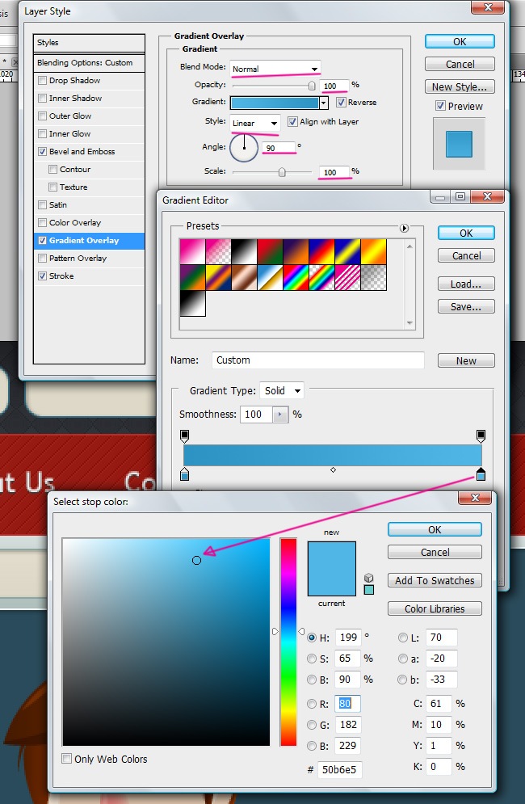Select Bevel and Emboss style entry
Screen dimensions: 525x804
pyautogui.click(x=82, y=152)
